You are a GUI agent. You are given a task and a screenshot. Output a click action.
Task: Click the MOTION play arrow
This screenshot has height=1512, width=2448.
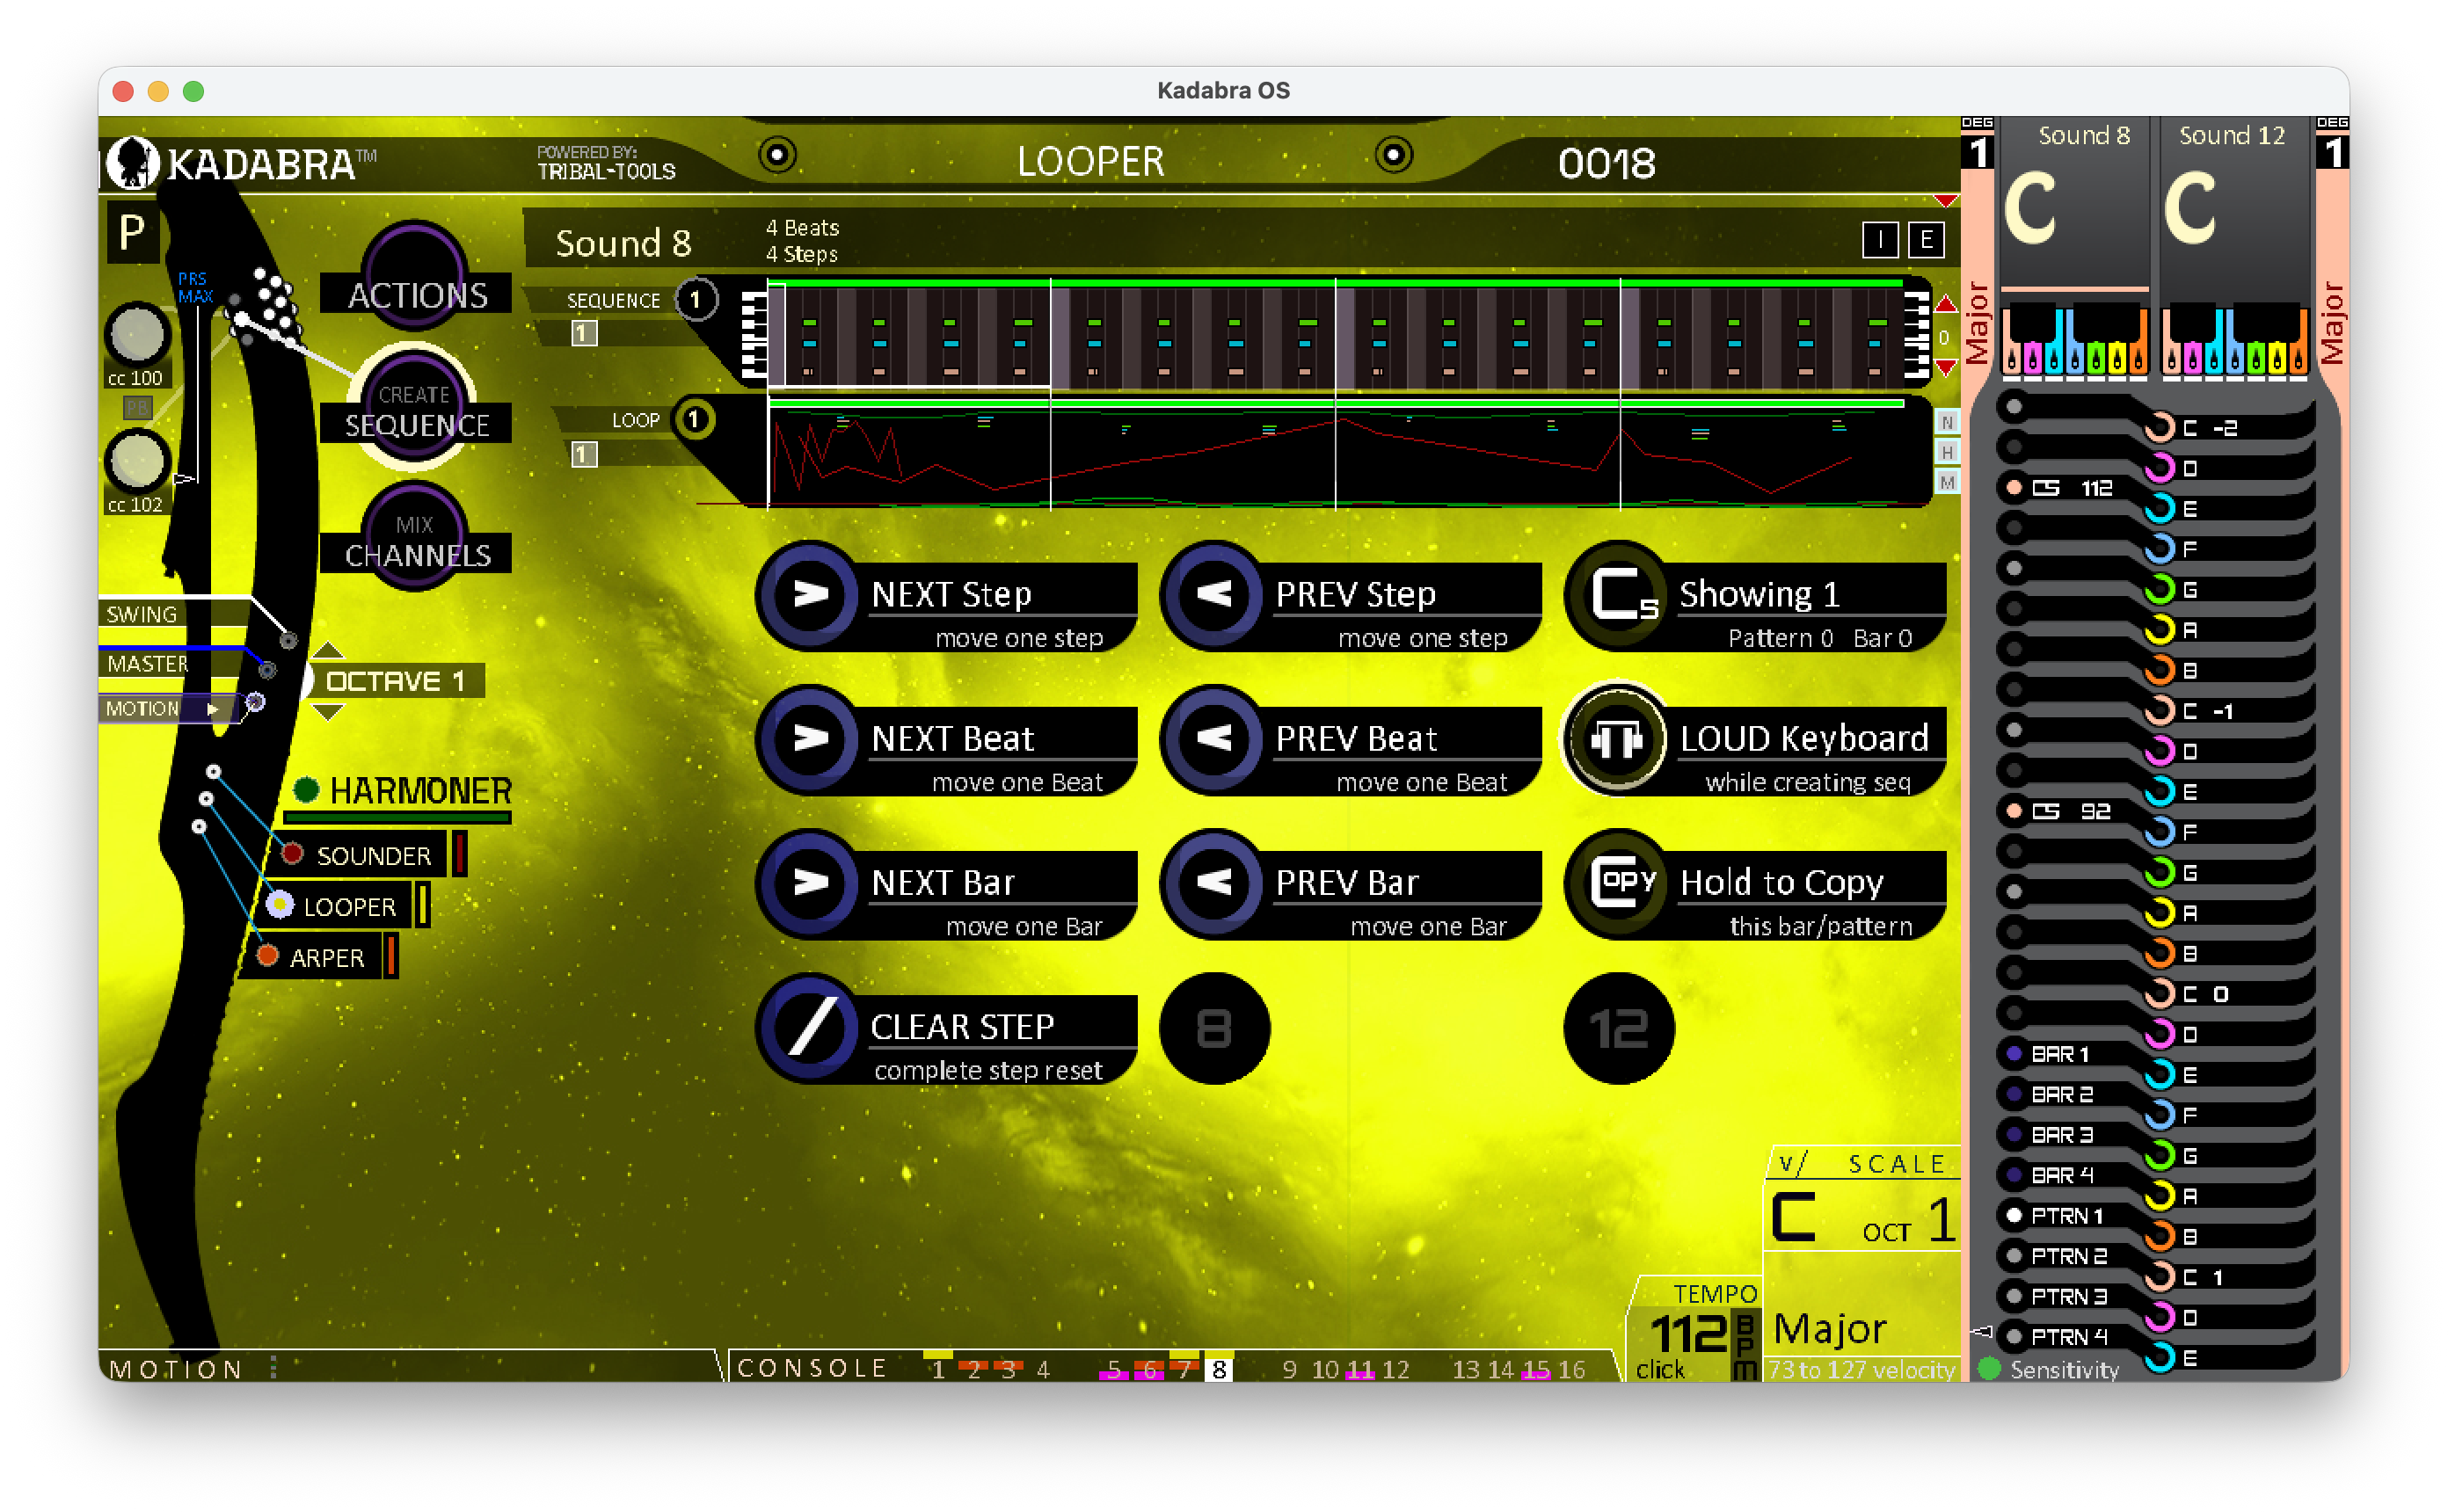213,709
